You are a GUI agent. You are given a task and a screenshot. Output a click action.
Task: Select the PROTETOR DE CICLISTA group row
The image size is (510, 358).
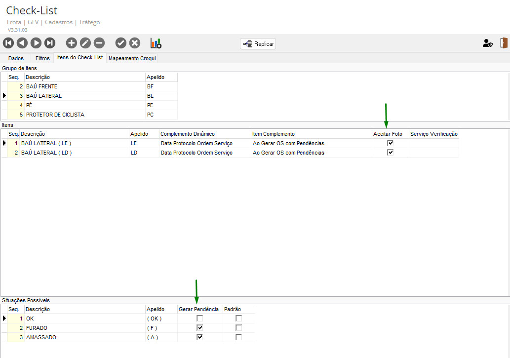click(89, 115)
